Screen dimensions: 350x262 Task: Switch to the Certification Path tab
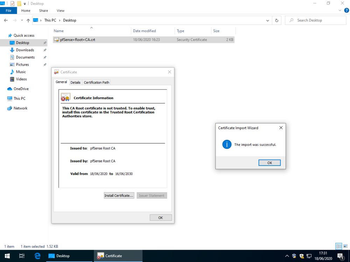click(x=97, y=82)
